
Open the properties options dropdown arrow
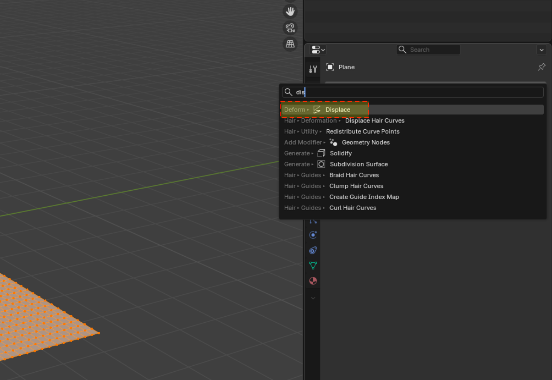(541, 50)
